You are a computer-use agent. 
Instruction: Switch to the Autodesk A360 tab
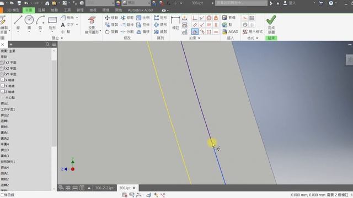tap(140, 10)
